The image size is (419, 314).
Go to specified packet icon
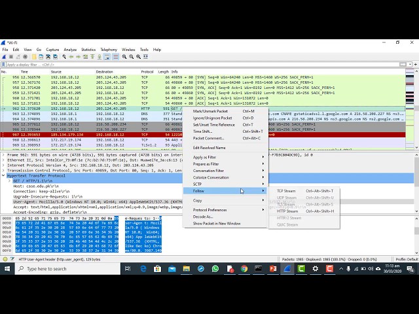click(x=85, y=57)
